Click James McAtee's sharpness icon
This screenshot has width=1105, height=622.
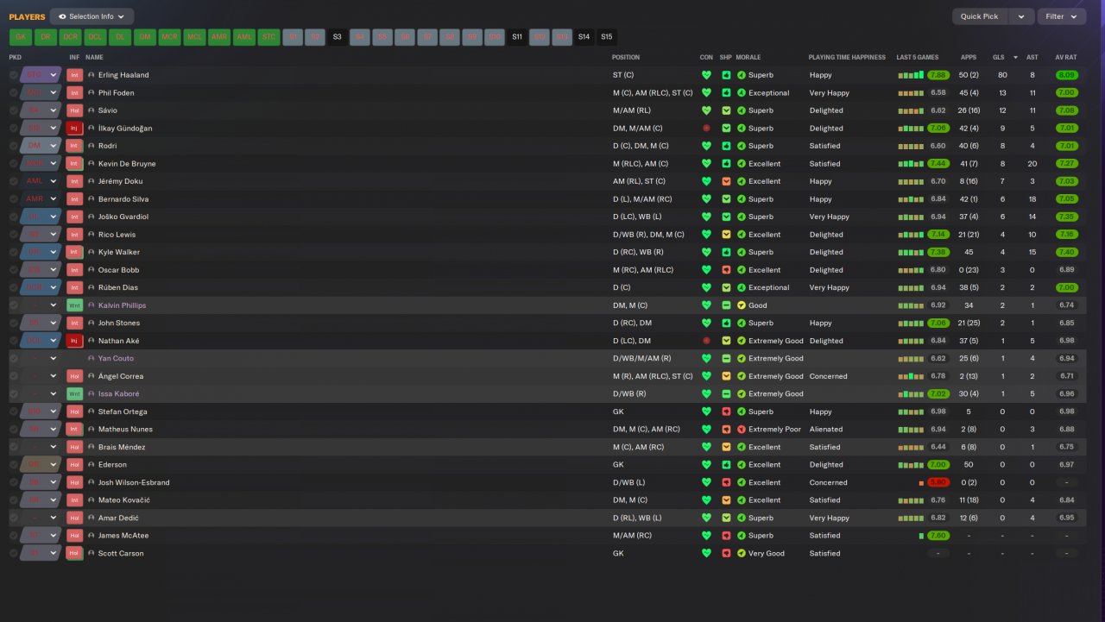726,536
